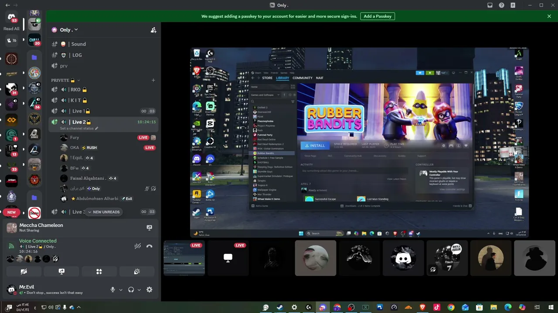The height and width of the screenshot is (313, 558).
Task: Select user Fury in voice list
Action: 108,137
